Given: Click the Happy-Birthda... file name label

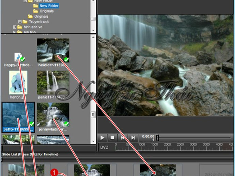Looking at the screenshot, I should pos(18,65).
